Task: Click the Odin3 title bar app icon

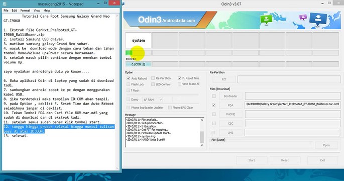Action: click(123, 4)
